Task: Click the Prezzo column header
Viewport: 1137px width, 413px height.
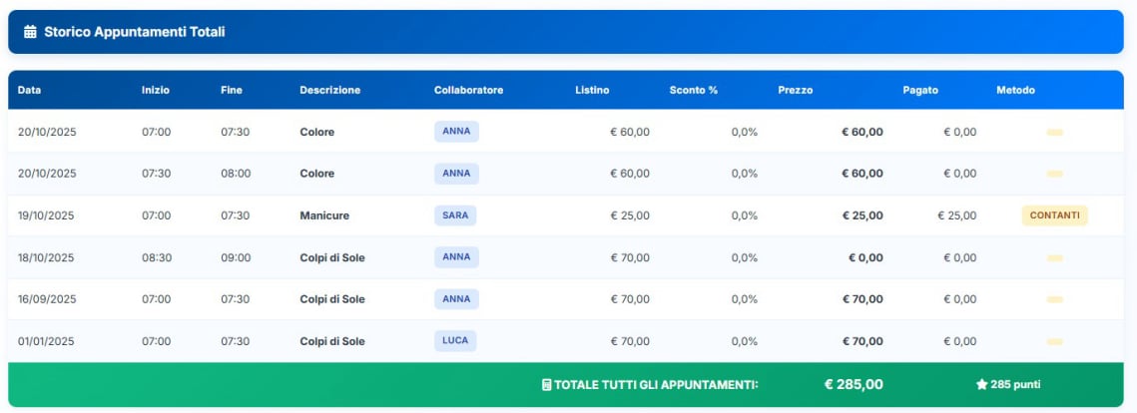Action: [x=795, y=90]
